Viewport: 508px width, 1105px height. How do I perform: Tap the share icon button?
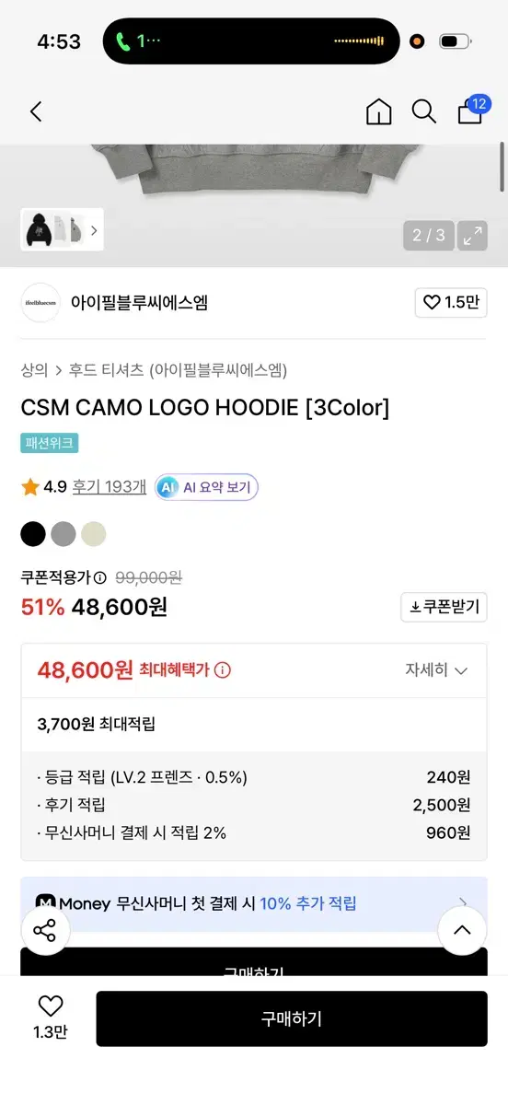tap(45, 930)
